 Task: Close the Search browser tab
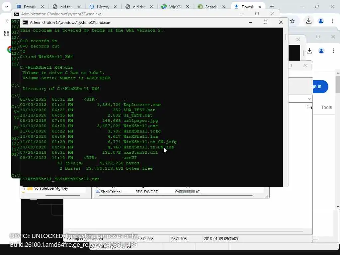coord(223,7)
